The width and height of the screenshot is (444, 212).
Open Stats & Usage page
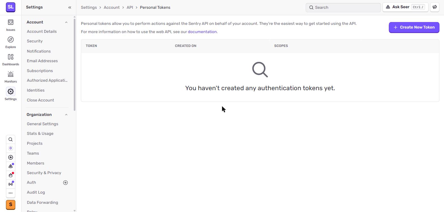point(40,133)
